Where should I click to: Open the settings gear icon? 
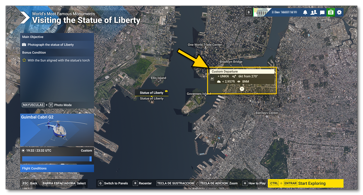point(339,12)
